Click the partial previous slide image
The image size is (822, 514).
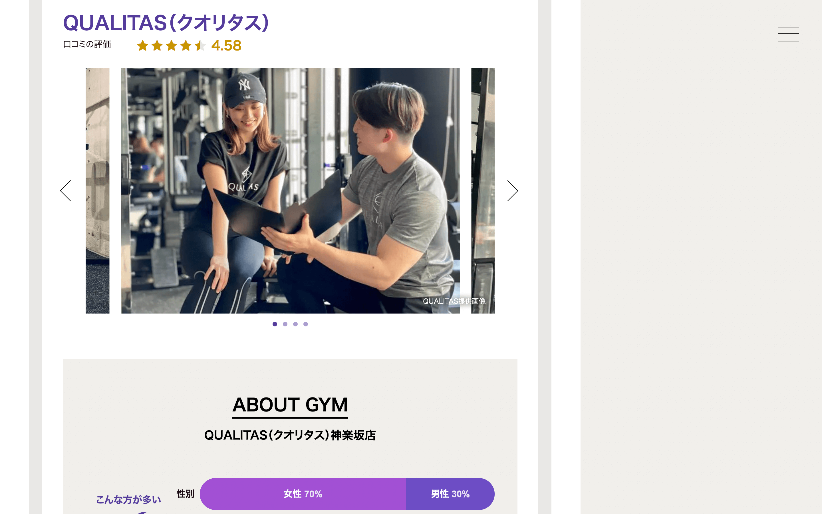point(98,191)
